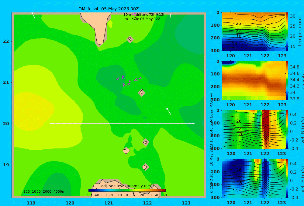Click contour label 26 in the temperature panel
Viewport: 304px width, 206px height.
[238, 23]
